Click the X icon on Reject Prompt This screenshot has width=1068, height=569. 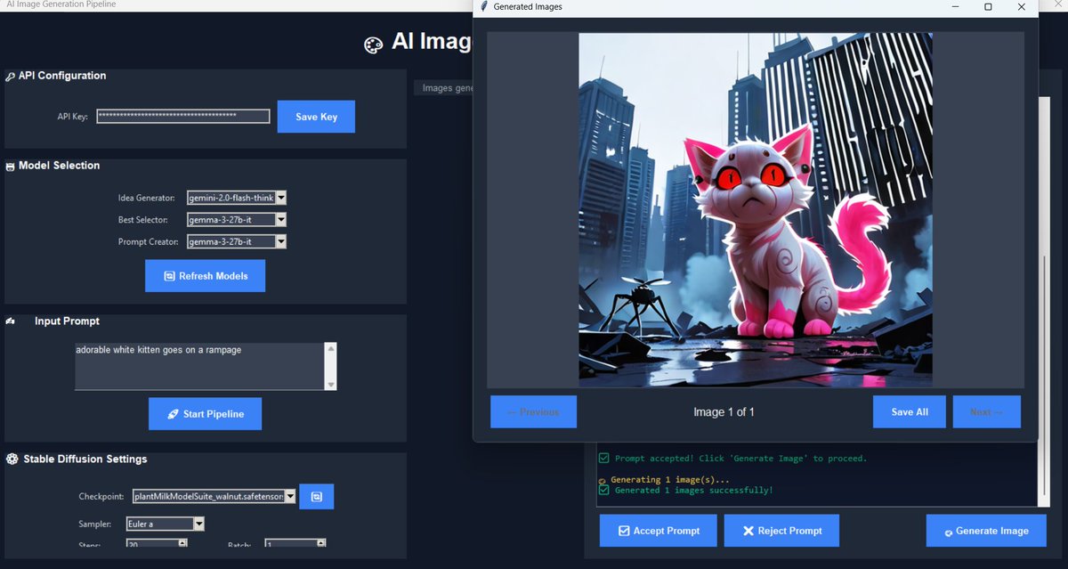(748, 531)
